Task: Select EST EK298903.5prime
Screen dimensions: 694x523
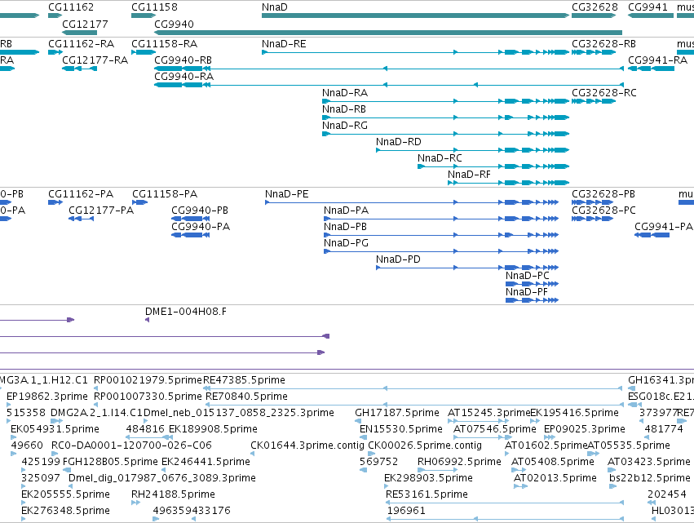Action: (387, 486)
